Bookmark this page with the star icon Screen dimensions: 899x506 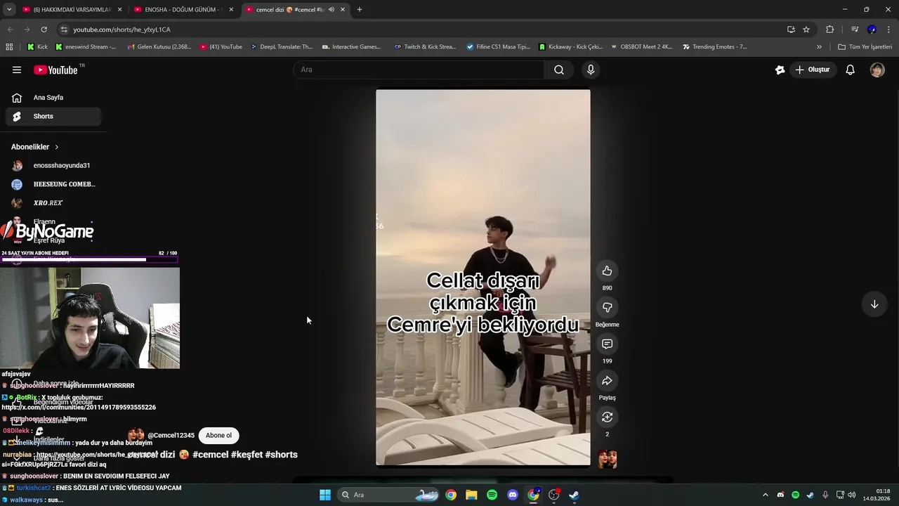pos(806,30)
